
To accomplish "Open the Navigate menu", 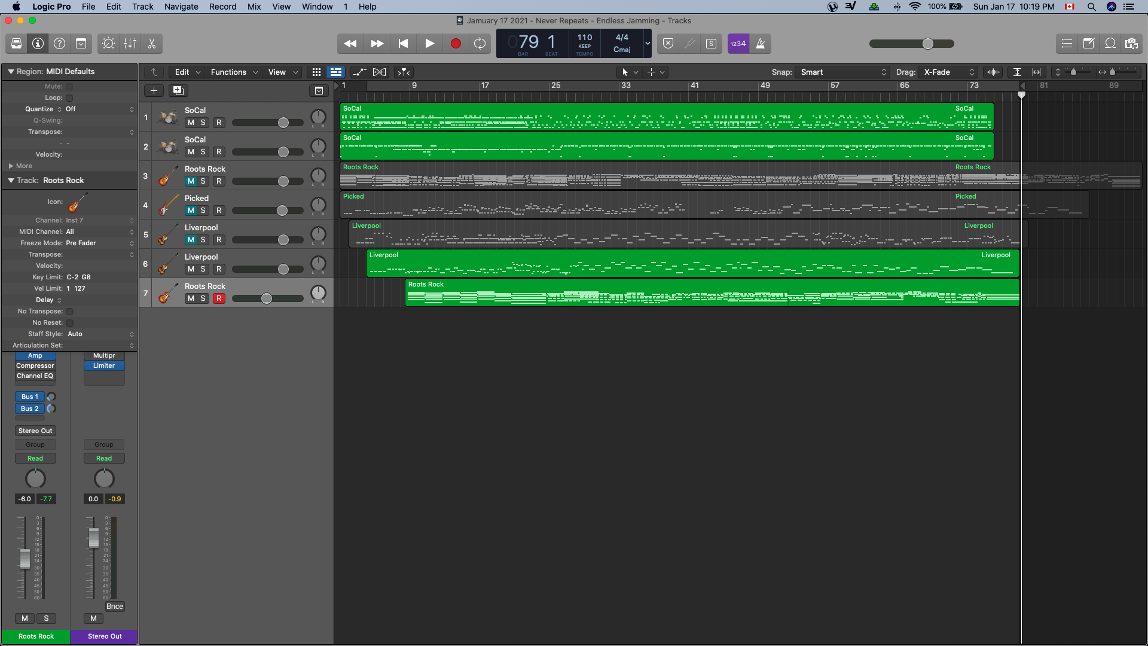I will pos(181,7).
